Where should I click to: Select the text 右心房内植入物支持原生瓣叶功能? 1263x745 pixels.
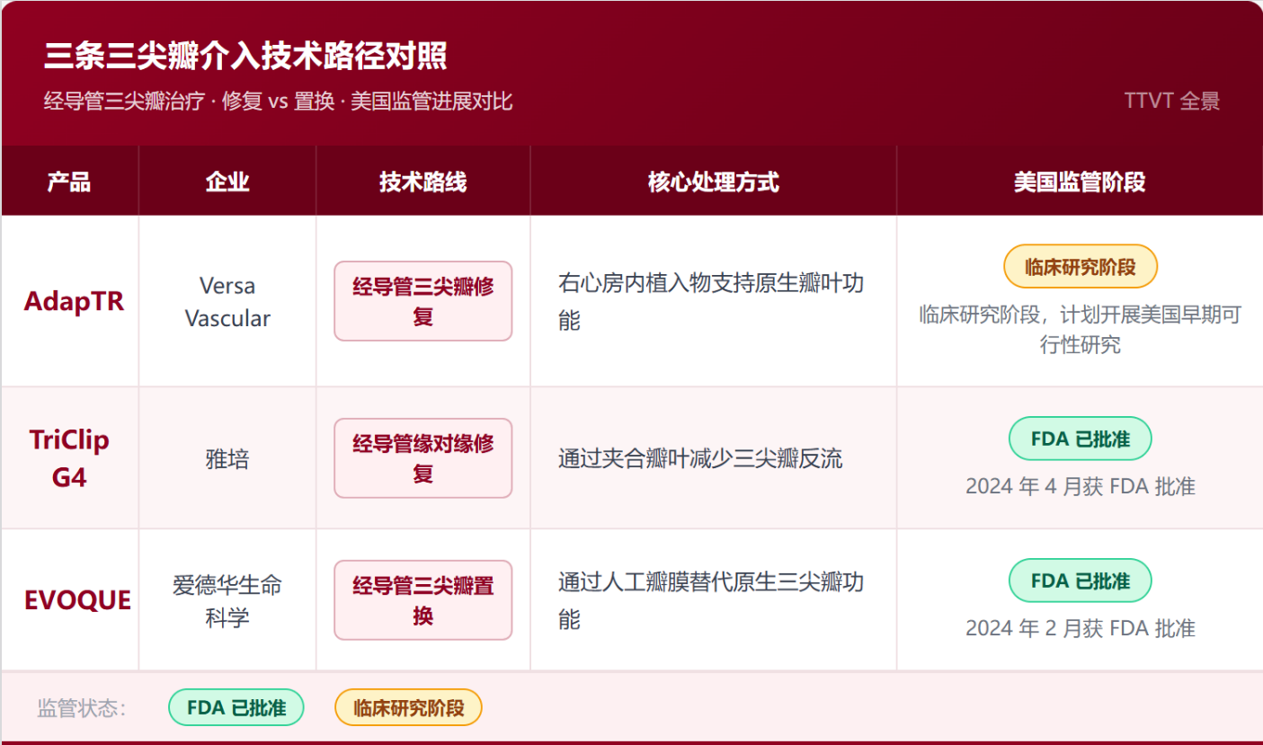711,302
